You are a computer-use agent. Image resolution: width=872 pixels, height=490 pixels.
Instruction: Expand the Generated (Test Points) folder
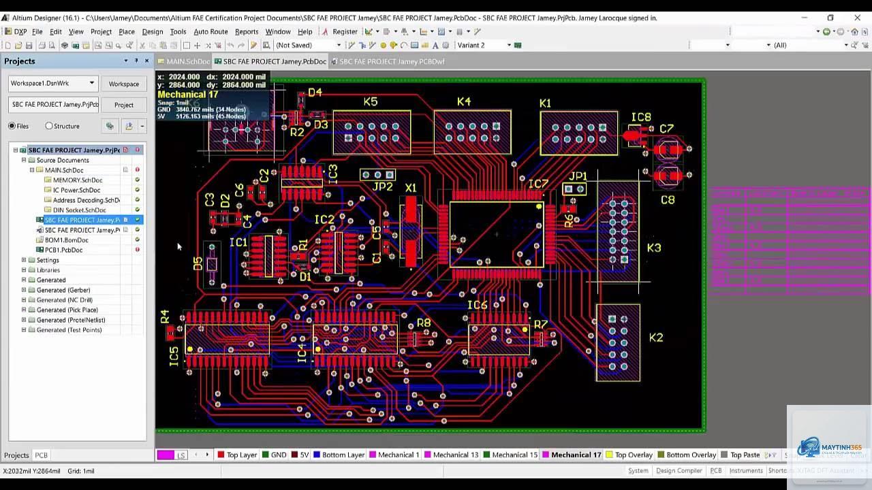24,330
